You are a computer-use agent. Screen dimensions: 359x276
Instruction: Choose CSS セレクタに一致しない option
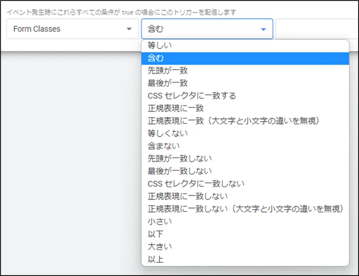(196, 184)
